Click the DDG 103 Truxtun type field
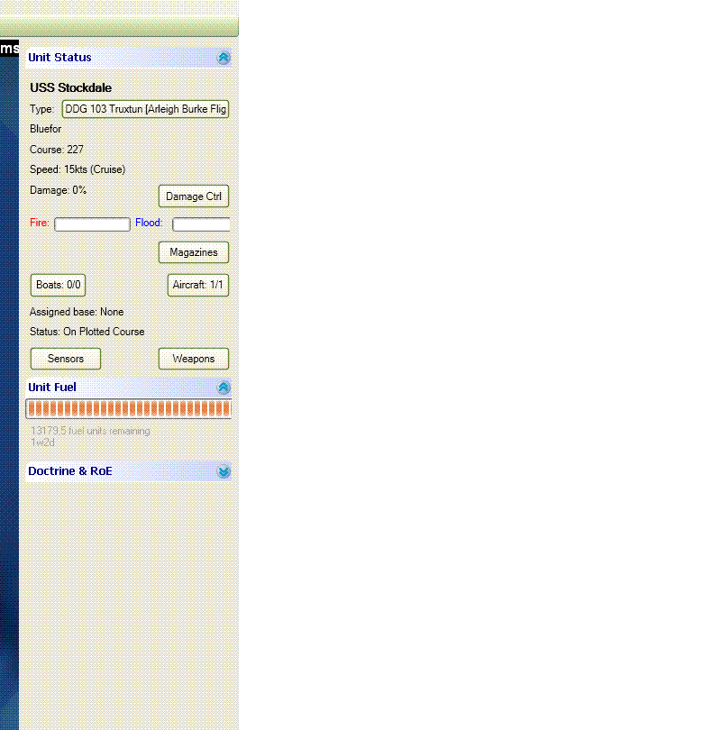The width and height of the screenshot is (721, 730). [145, 109]
